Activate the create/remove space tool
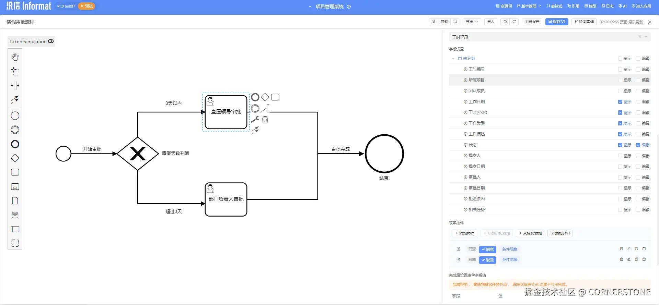 pyautogui.click(x=15, y=85)
